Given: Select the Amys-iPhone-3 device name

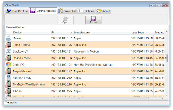Looking at the screenshot, I should pos(22,71).
